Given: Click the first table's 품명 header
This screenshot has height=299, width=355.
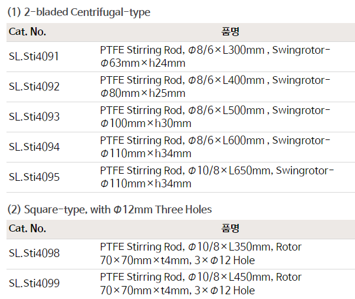Looking at the screenshot, I should tap(230, 32).
